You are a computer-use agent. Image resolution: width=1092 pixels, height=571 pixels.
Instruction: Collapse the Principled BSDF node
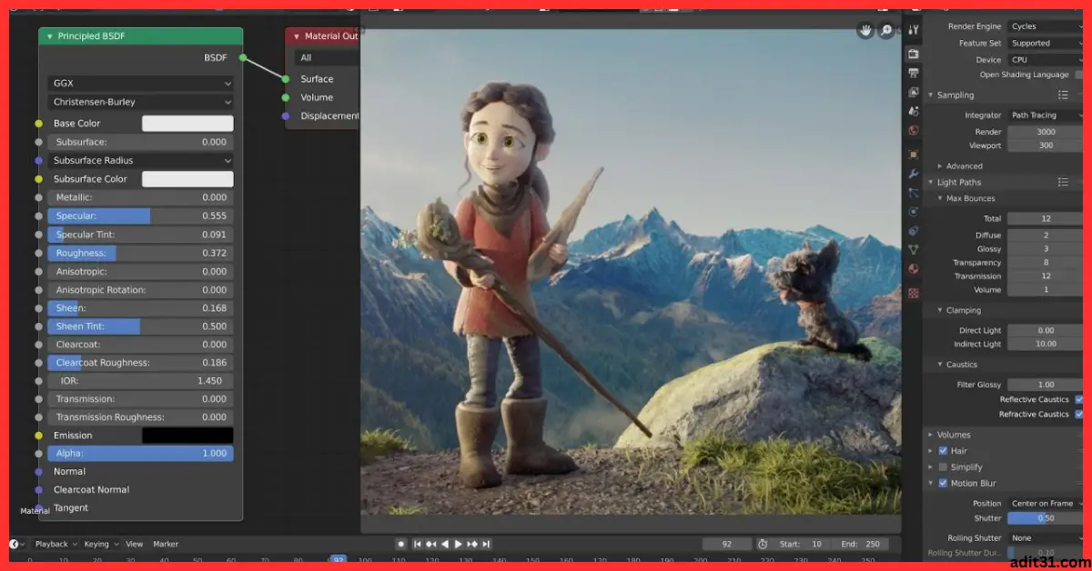click(x=49, y=36)
